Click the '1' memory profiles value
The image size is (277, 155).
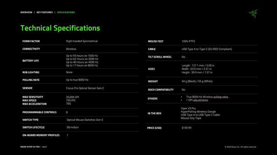[x=67, y=135]
